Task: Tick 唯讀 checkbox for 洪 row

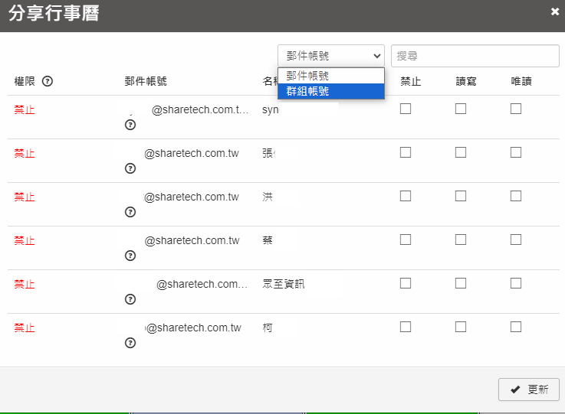Action: (516, 196)
